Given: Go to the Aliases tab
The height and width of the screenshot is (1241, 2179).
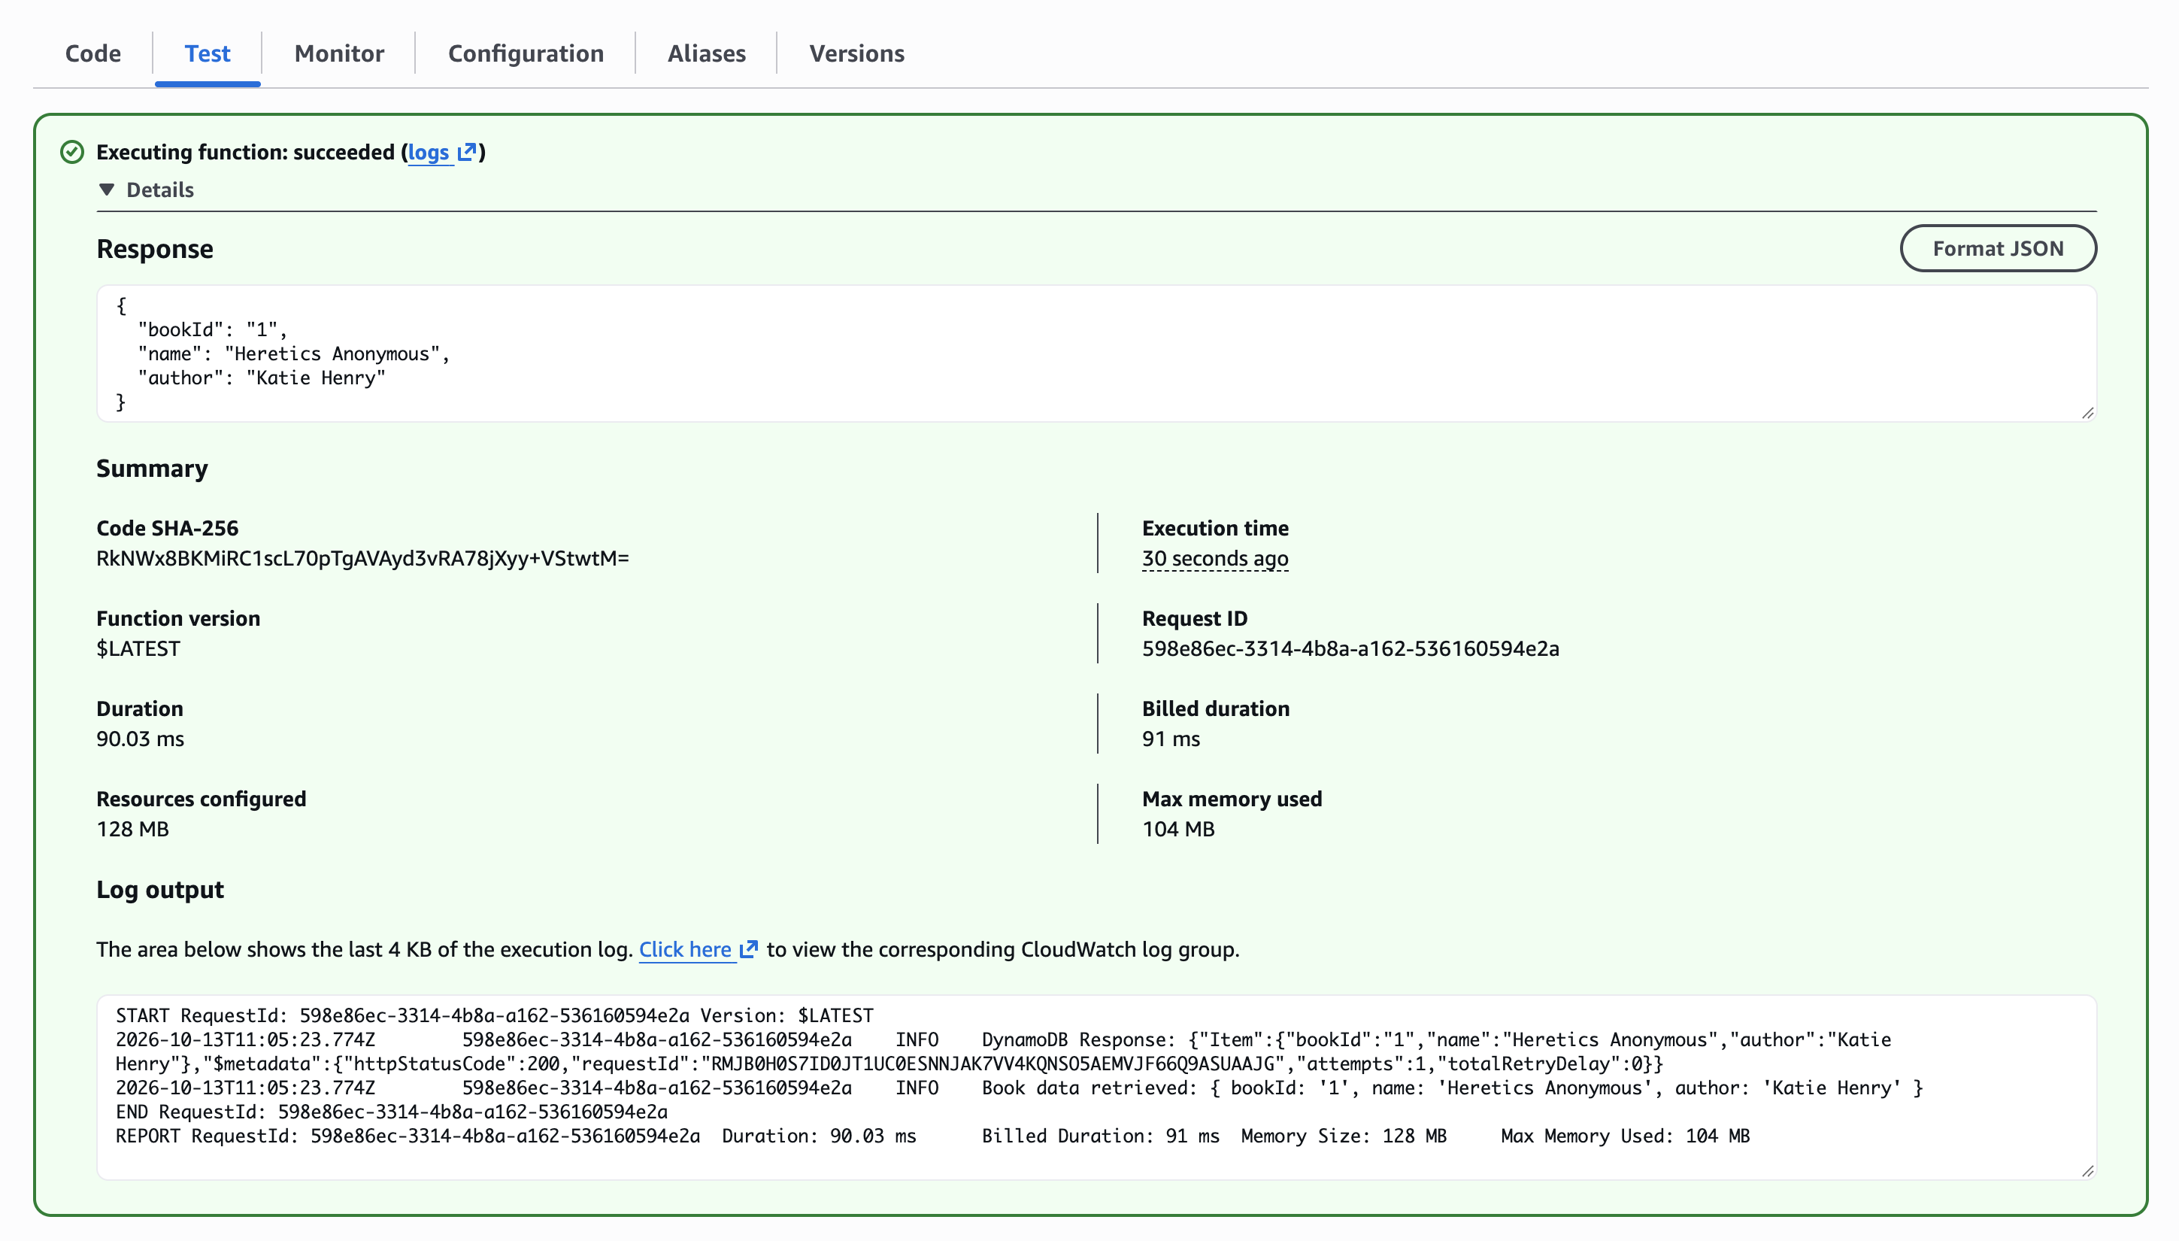Looking at the screenshot, I should 706,53.
